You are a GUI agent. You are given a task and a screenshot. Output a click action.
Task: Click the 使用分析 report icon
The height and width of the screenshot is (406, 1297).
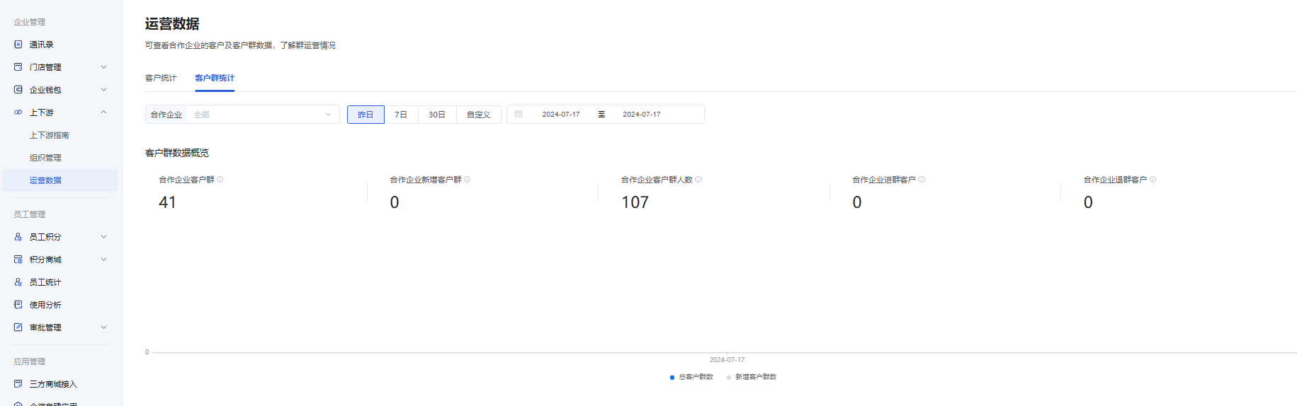(18, 305)
